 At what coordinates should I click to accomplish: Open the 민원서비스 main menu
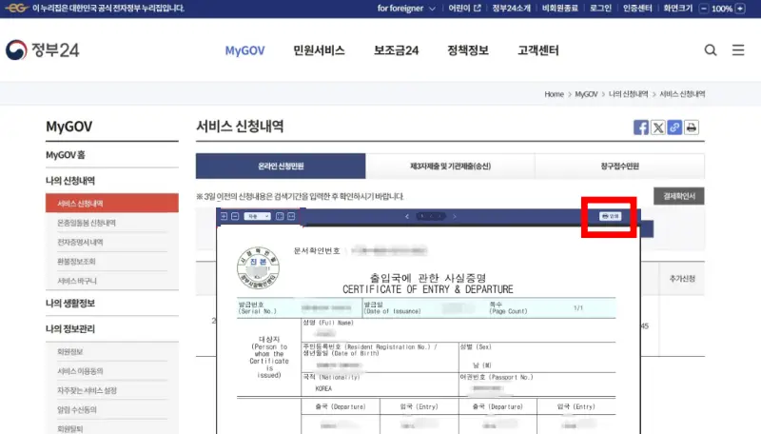coord(319,50)
